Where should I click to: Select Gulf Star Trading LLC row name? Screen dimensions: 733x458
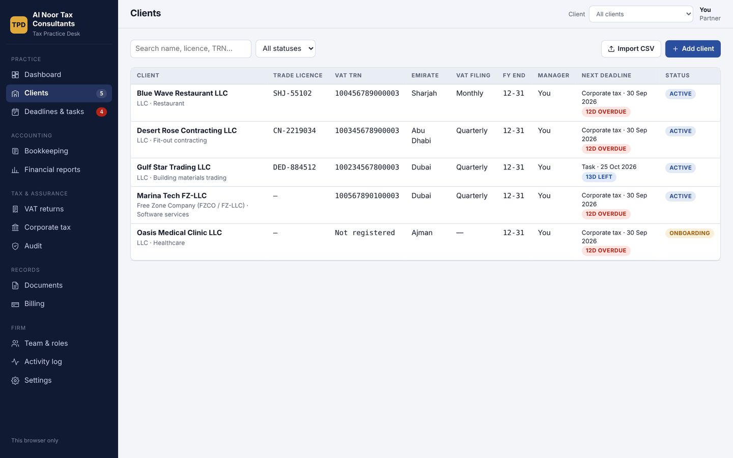point(174,167)
